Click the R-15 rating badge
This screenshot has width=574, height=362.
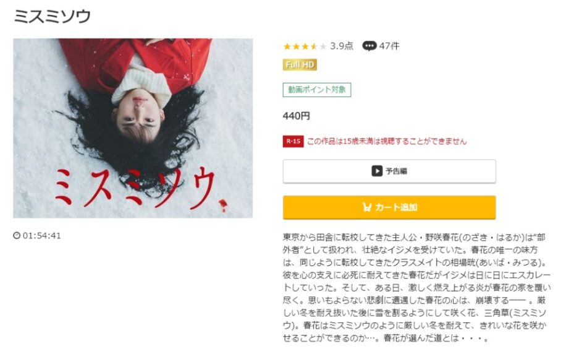293,141
